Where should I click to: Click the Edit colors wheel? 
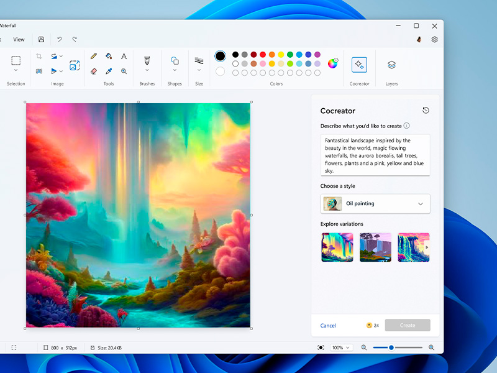pyautogui.click(x=333, y=63)
